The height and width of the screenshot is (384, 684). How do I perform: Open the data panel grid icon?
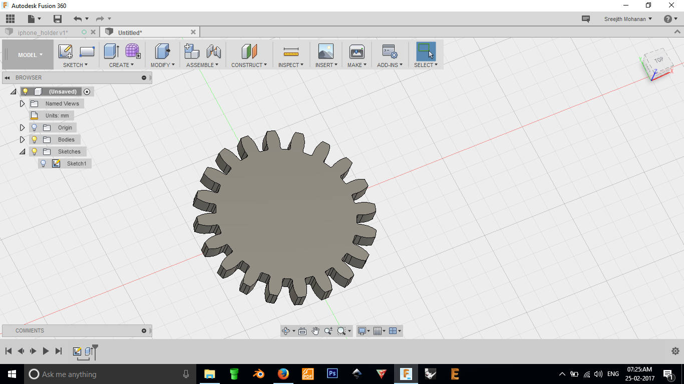[10, 19]
